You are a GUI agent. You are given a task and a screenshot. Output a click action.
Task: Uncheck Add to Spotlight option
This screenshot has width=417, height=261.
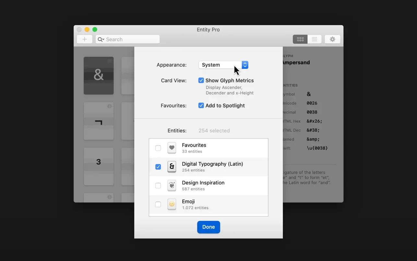pyautogui.click(x=201, y=106)
